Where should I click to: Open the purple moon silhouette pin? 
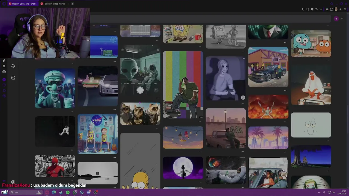click(183, 168)
